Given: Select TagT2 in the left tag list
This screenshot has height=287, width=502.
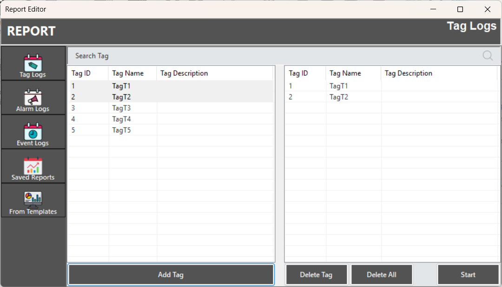Looking at the screenshot, I should coord(172,97).
